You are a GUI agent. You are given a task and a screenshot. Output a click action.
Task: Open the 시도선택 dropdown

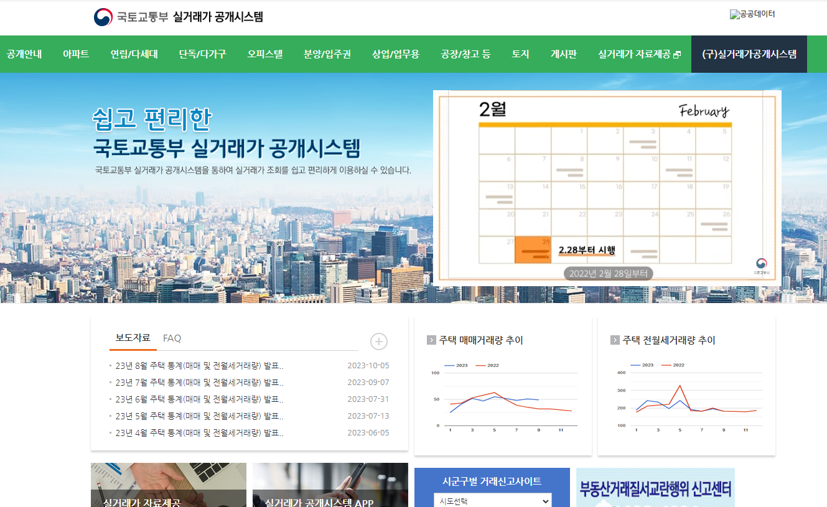click(492, 501)
